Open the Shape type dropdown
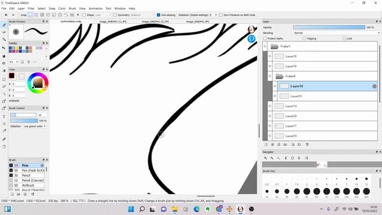This screenshot has width=382, height=215. click(x=103, y=15)
